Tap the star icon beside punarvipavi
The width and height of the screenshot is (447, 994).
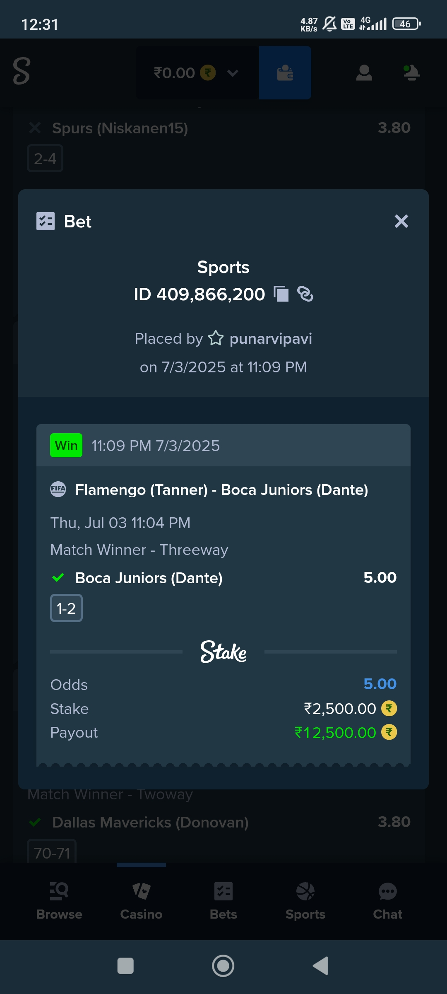(216, 338)
